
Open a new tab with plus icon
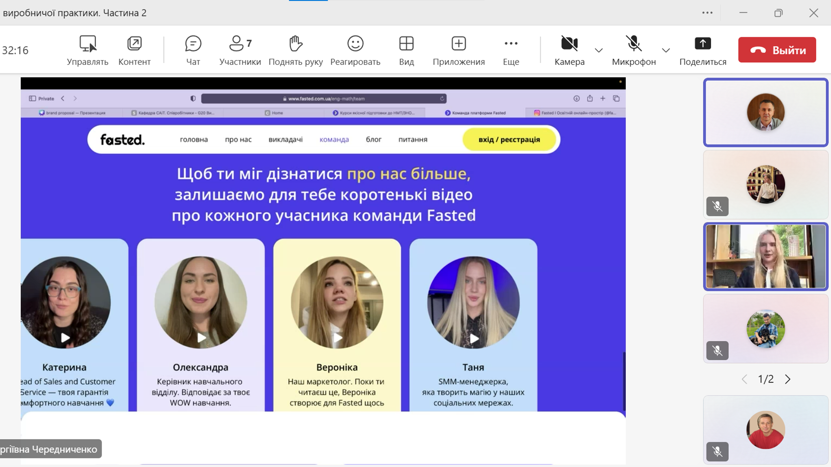(x=602, y=99)
